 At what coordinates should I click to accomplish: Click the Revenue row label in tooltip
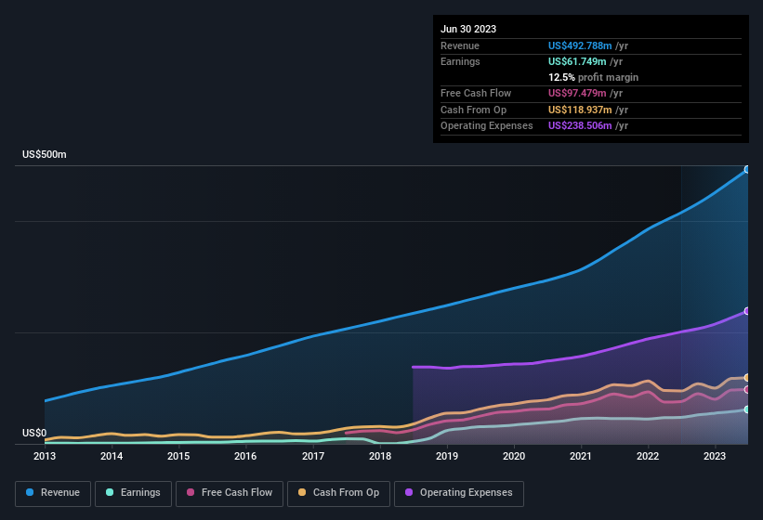click(460, 45)
